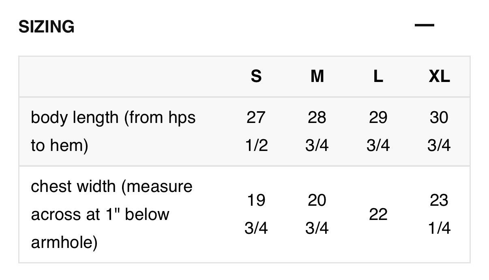The width and height of the screenshot is (489, 280).
Task: Click the body length row label
Action: point(113,131)
